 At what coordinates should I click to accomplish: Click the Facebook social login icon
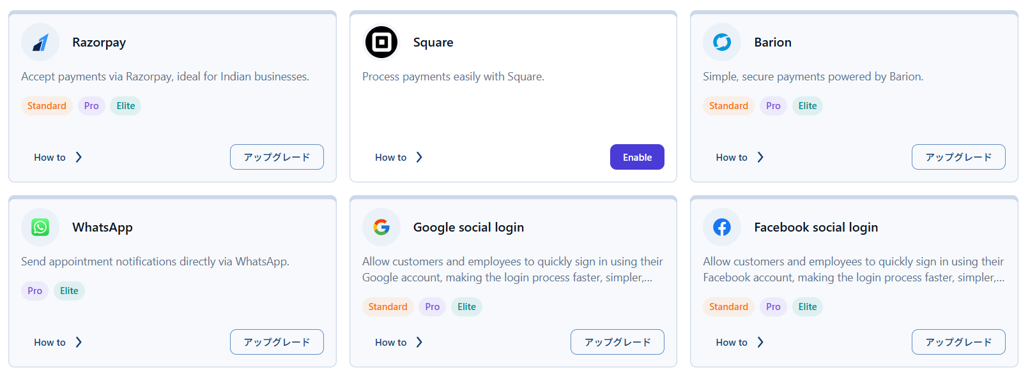point(722,228)
